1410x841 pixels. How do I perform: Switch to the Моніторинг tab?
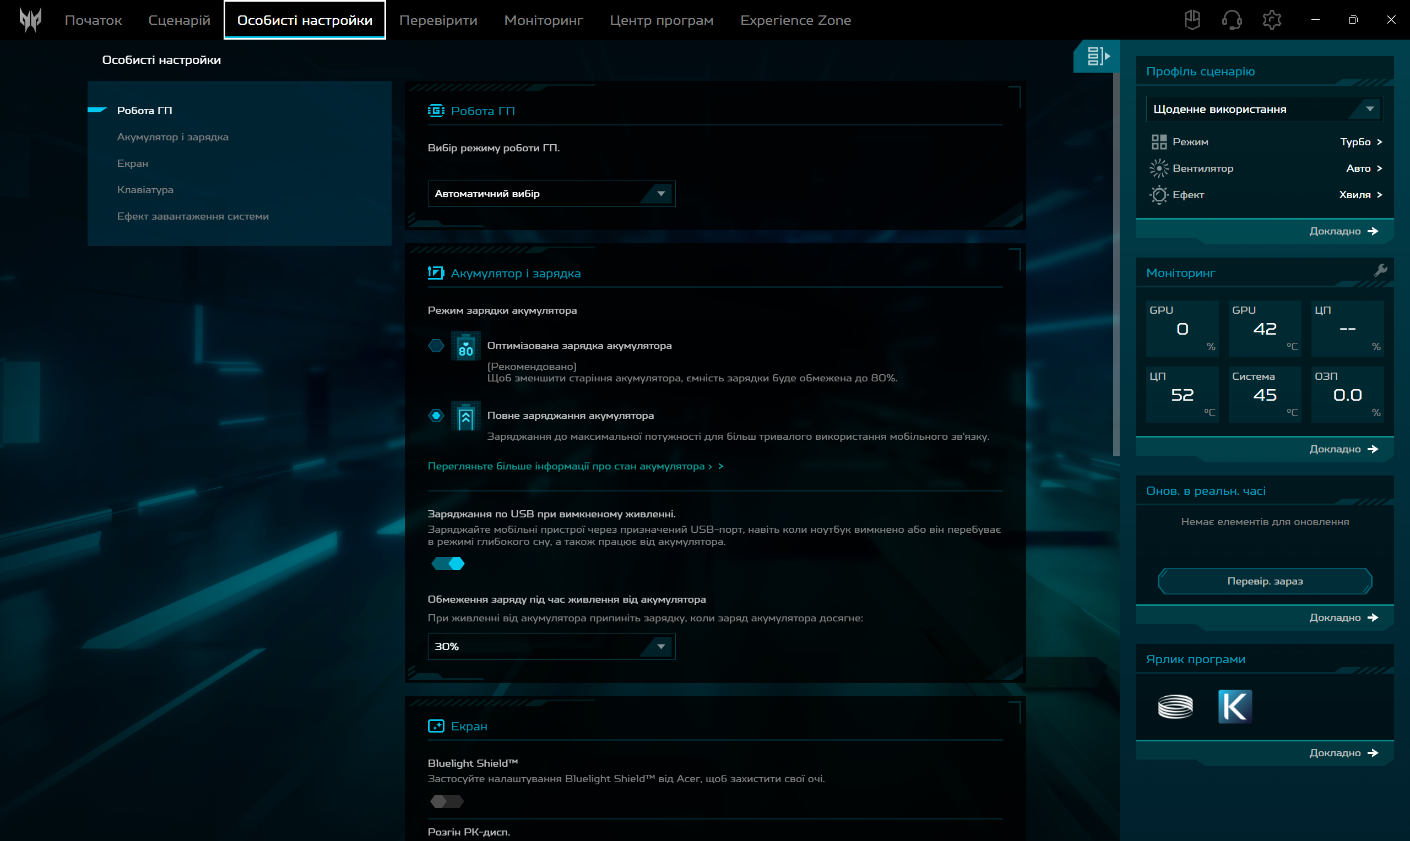(x=543, y=20)
